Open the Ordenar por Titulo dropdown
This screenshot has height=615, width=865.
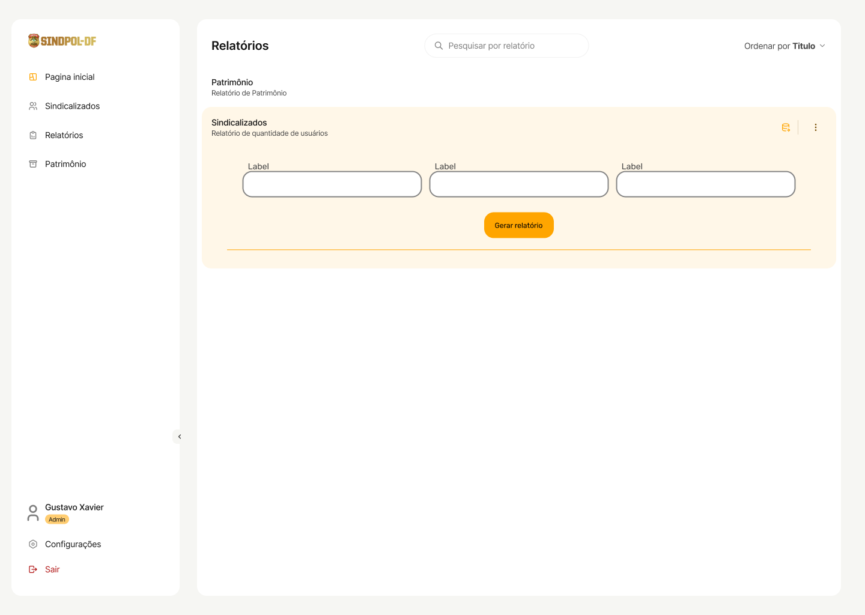click(x=785, y=46)
